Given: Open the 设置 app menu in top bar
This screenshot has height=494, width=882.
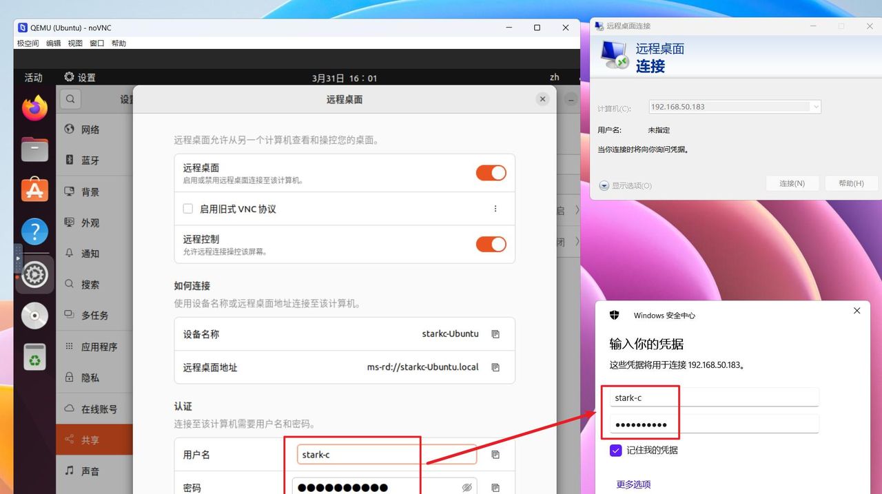Looking at the screenshot, I should [80, 77].
